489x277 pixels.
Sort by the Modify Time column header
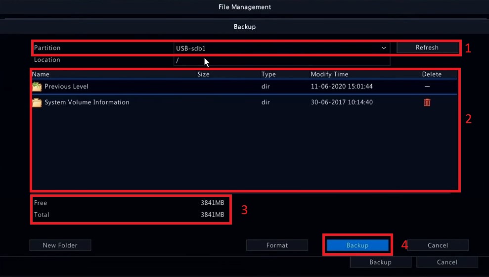pos(329,74)
